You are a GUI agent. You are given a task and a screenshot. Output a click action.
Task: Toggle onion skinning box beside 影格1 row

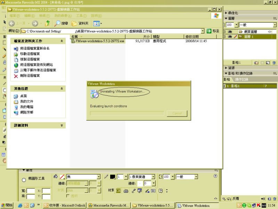pos(224,86)
